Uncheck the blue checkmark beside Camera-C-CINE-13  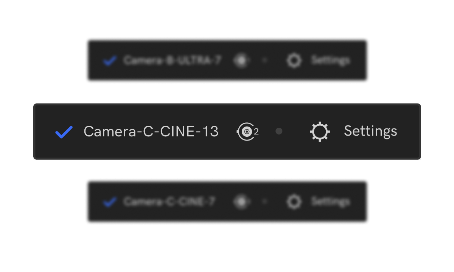click(x=64, y=132)
